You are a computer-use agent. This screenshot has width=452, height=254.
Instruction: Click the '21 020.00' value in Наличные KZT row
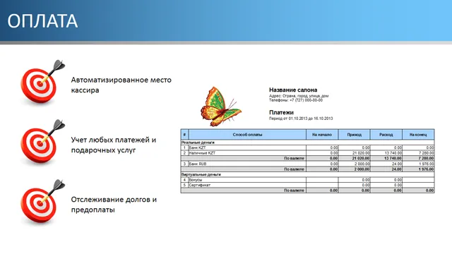(x=361, y=153)
